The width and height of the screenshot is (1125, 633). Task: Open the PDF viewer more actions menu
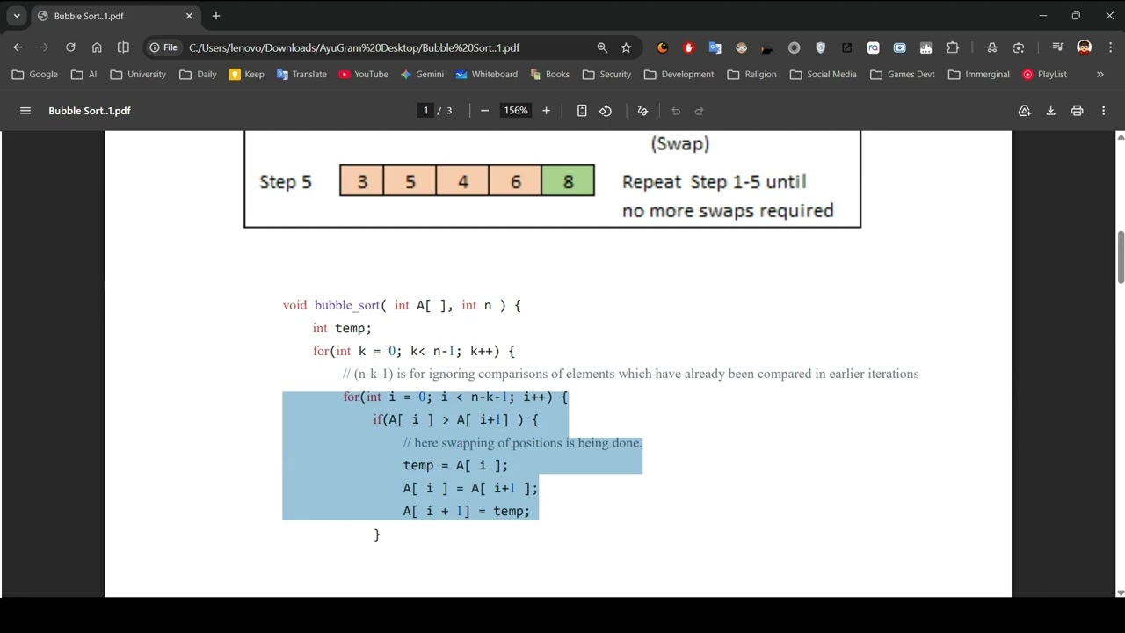(x=1104, y=111)
